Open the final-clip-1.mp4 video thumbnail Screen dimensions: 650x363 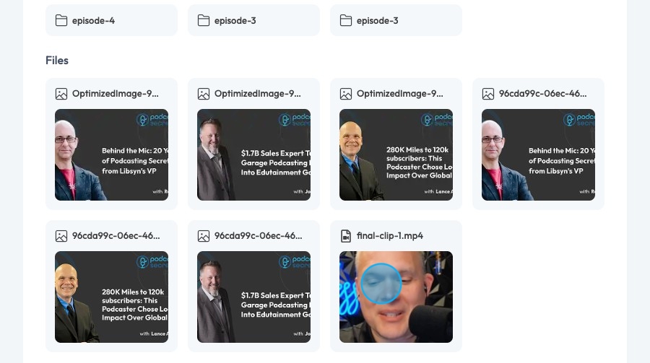pyautogui.click(x=396, y=297)
